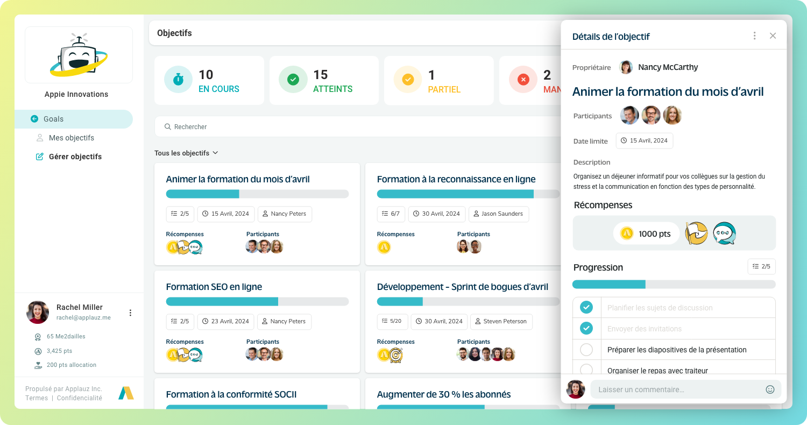Click the Termes link in sidebar footer
The width and height of the screenshot is (807, 425).
point(36,398)
